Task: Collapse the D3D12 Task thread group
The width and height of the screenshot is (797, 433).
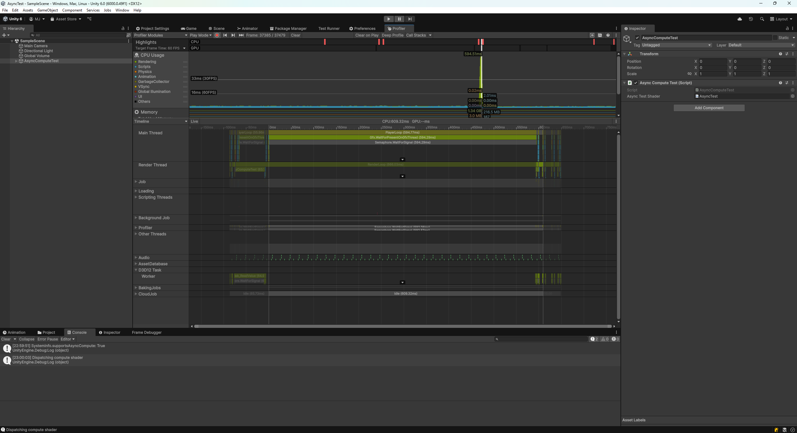Action: [136, 270]
